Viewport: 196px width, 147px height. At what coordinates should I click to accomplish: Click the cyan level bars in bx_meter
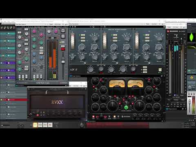click(176, 49)
